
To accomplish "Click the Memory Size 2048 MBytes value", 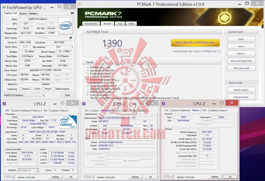I will pyautogui.click(x=183, y=121).
